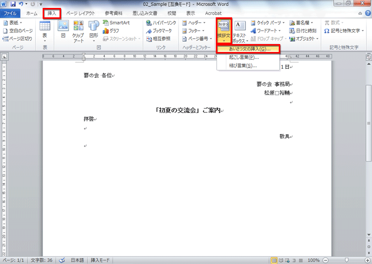
Task: Click the vertical scrollbar thumb
Action: [x=369, y=123]
